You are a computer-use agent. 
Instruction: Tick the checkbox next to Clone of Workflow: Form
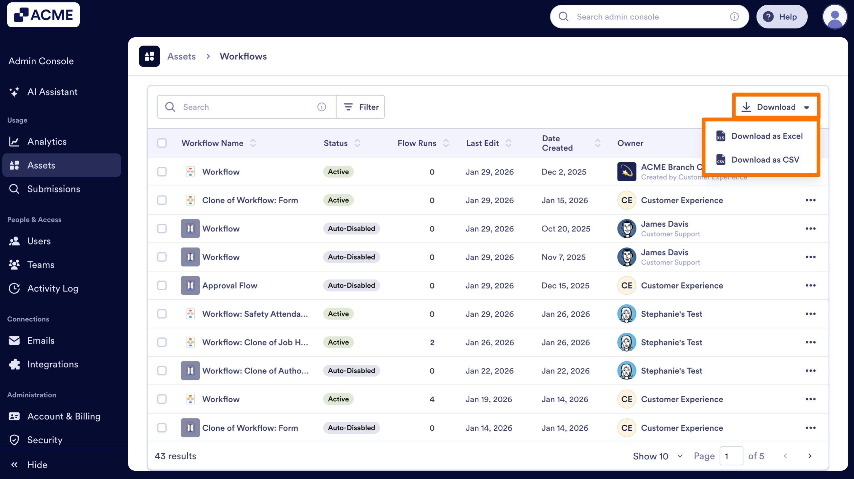162,200
